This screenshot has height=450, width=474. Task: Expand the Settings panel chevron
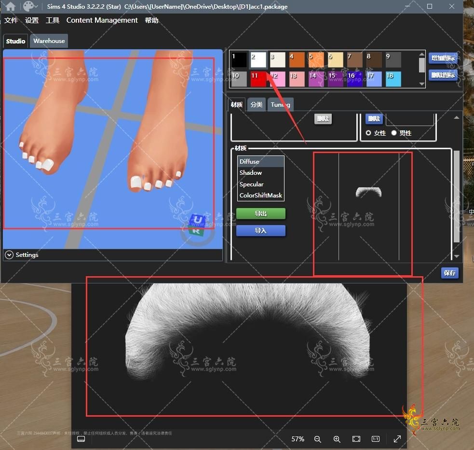click(x=9, y=255)
